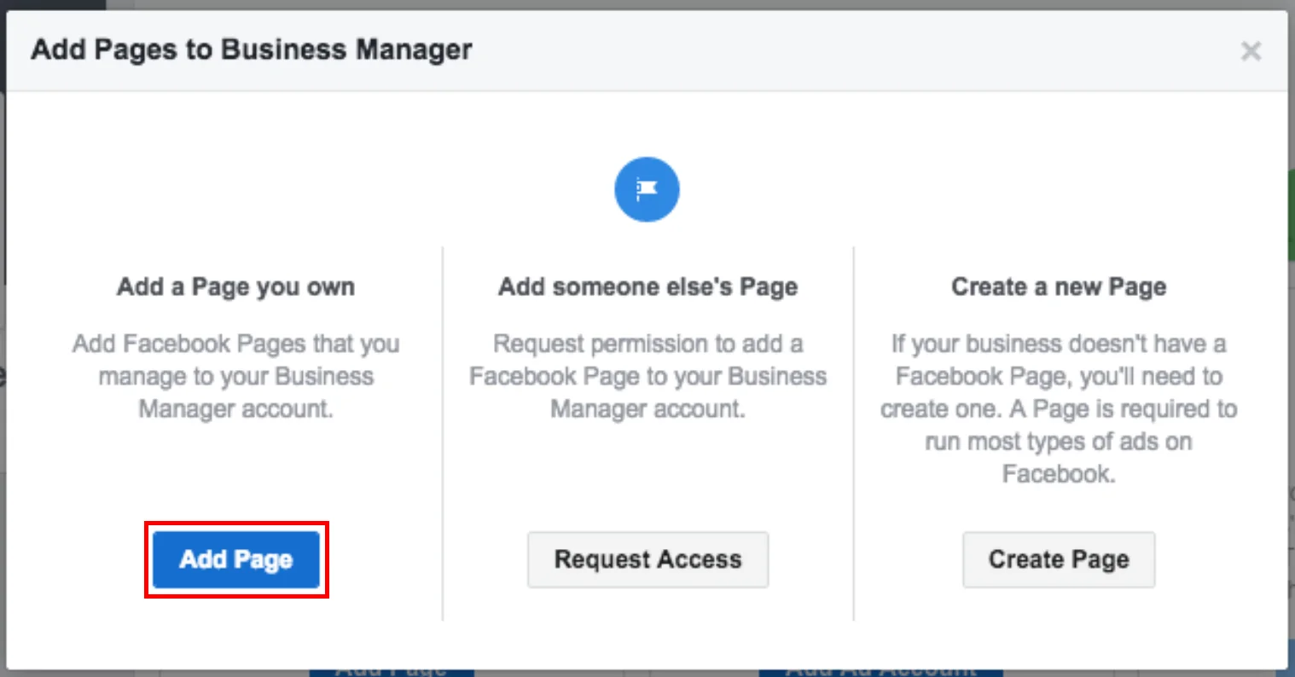Click the blue flag Pages icon
The width and height of the screenshot is (1295, 677).
647,189
